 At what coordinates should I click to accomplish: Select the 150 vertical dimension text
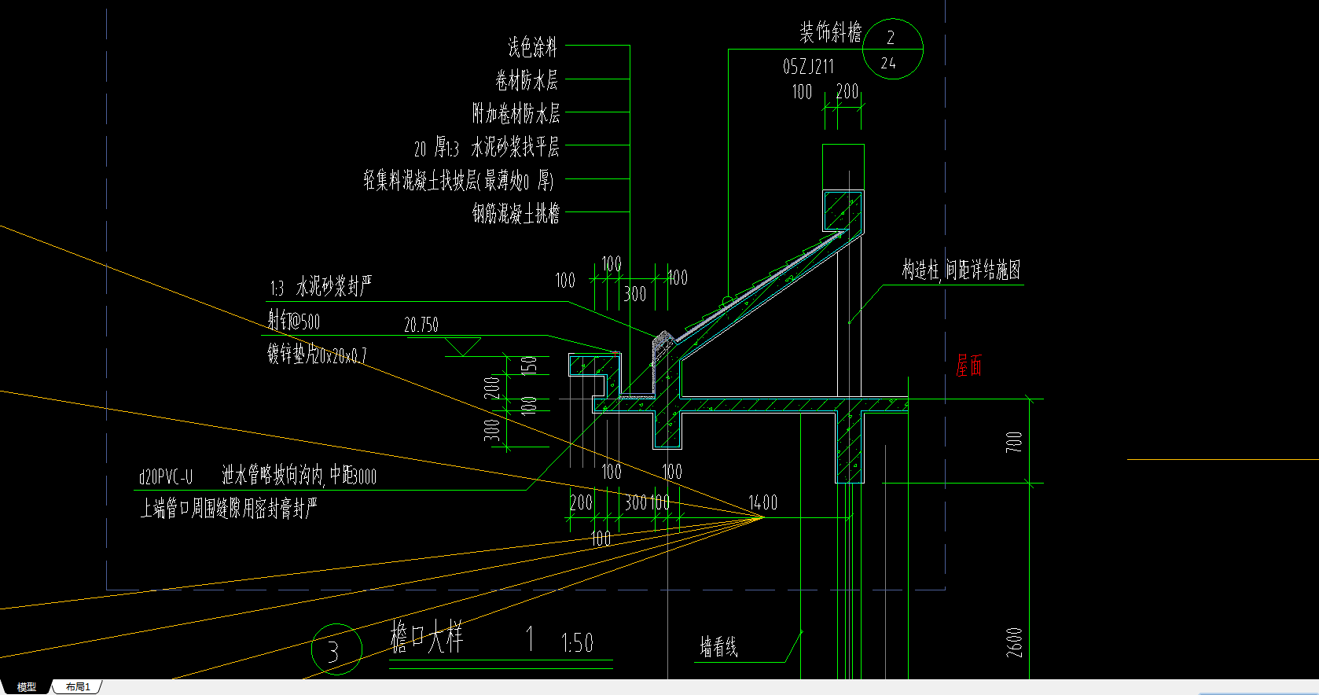[530, 365]
